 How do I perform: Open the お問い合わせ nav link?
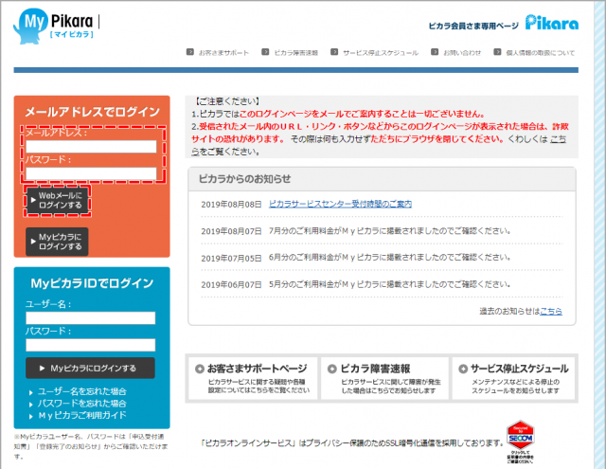point(462,52)
